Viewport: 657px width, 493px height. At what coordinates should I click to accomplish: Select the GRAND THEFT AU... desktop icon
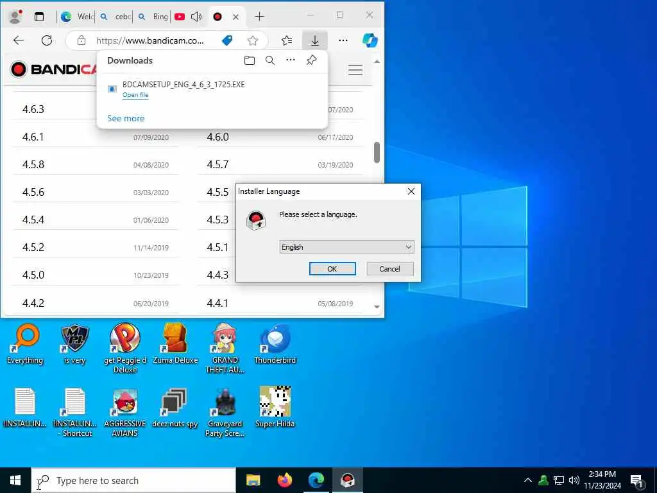point(225,348)
